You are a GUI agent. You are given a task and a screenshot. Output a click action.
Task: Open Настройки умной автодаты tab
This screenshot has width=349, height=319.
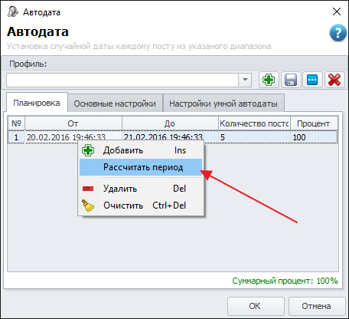(223, 104)
